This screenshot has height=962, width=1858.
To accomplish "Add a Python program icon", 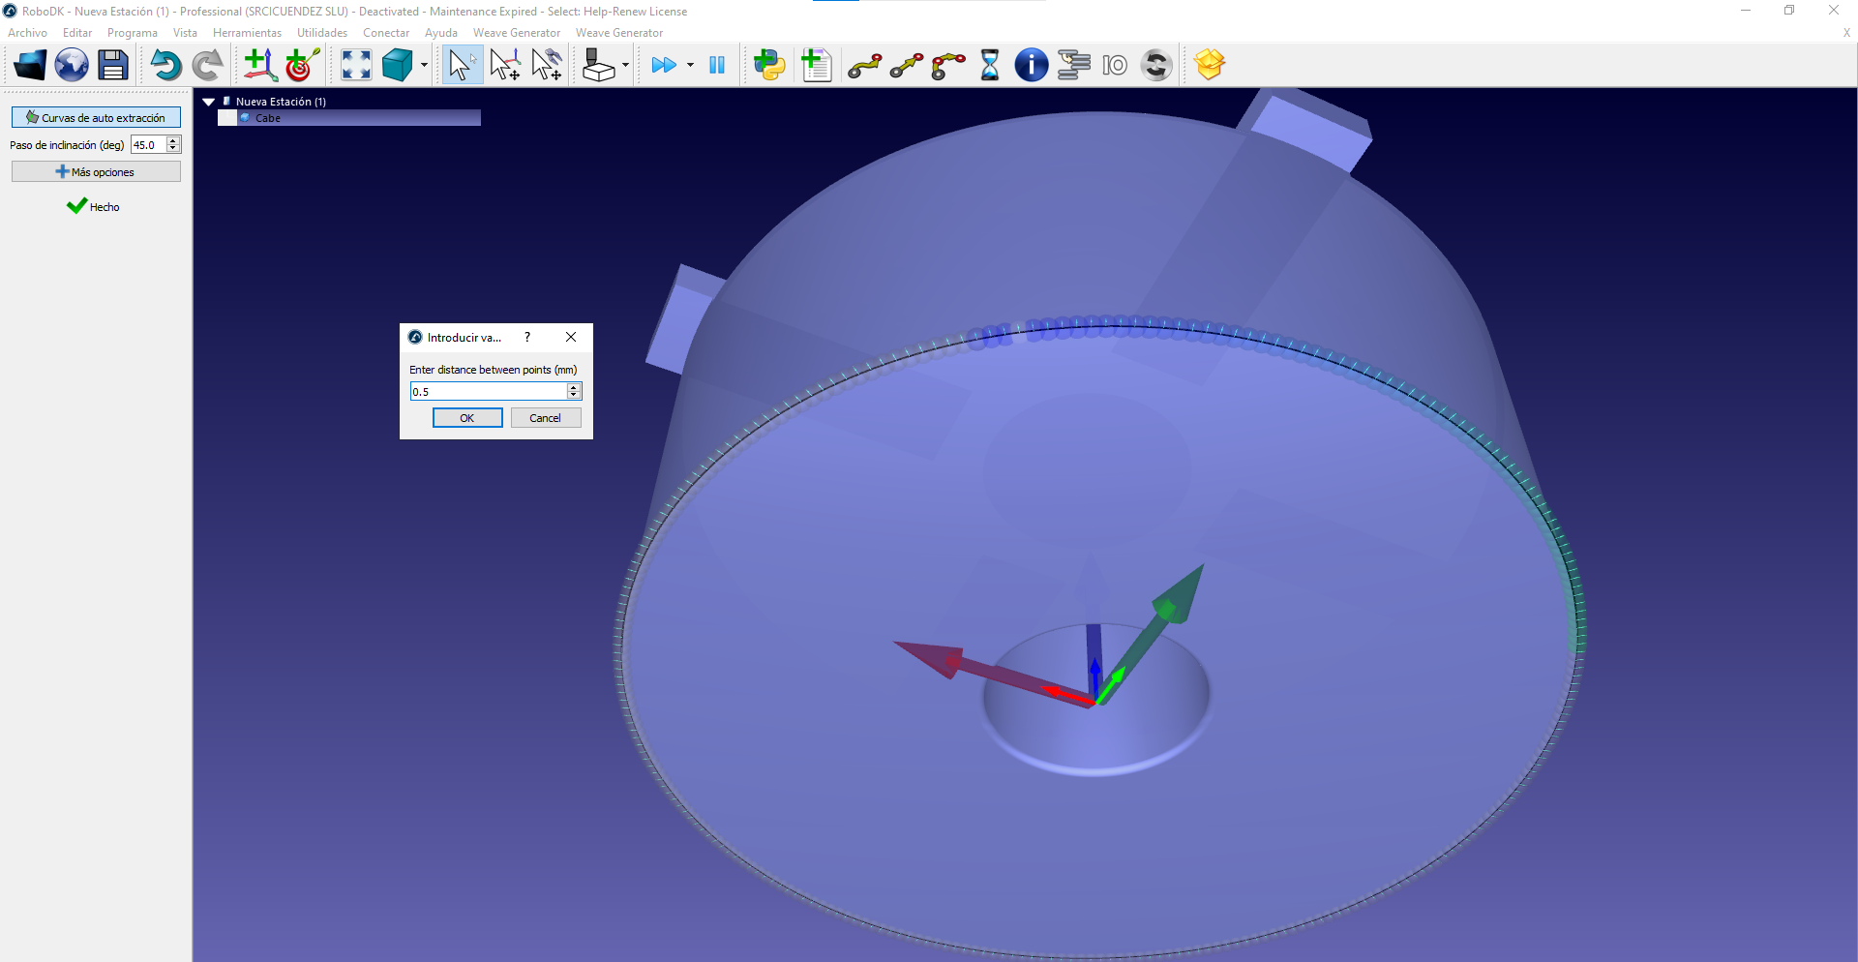I will [769, 66].
